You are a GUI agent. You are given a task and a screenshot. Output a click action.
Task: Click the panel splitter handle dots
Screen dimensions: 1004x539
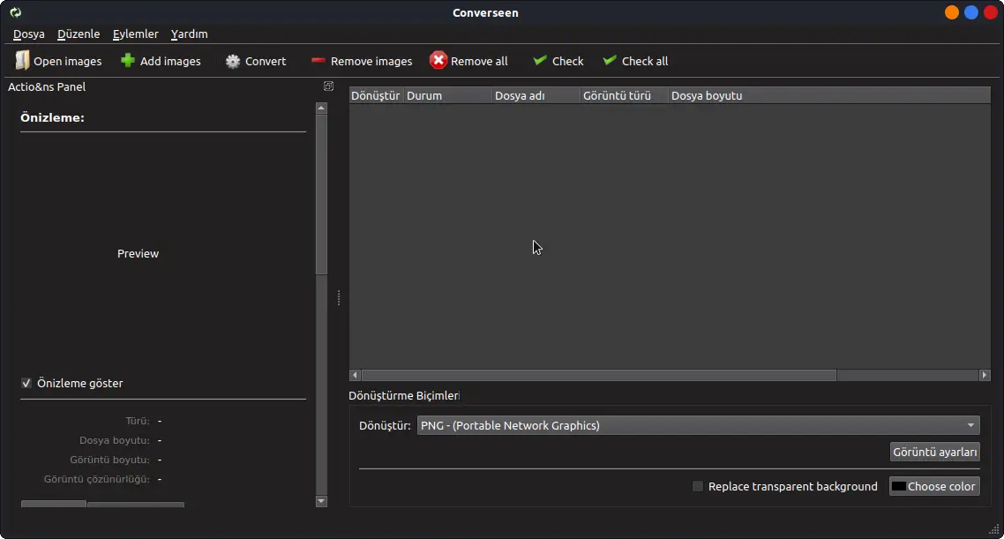coord(338,297)
